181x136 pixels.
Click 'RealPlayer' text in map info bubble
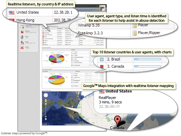(x=108, y=98)
